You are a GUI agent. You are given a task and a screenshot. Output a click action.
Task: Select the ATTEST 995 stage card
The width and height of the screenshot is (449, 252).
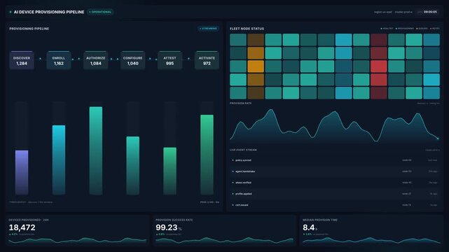(x=170, y=60)
